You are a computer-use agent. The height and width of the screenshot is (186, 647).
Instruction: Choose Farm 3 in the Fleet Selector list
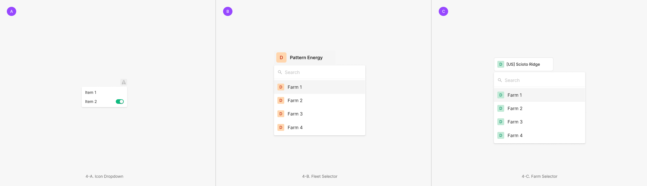tap(295, 114)
